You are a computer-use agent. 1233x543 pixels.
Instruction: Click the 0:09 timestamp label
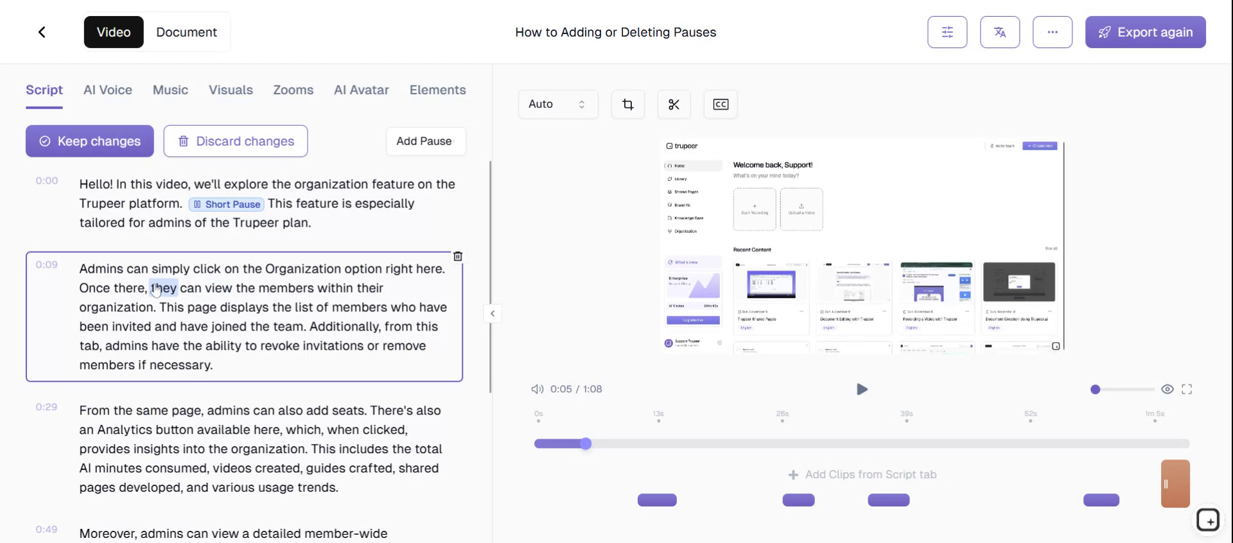(46, 264)
